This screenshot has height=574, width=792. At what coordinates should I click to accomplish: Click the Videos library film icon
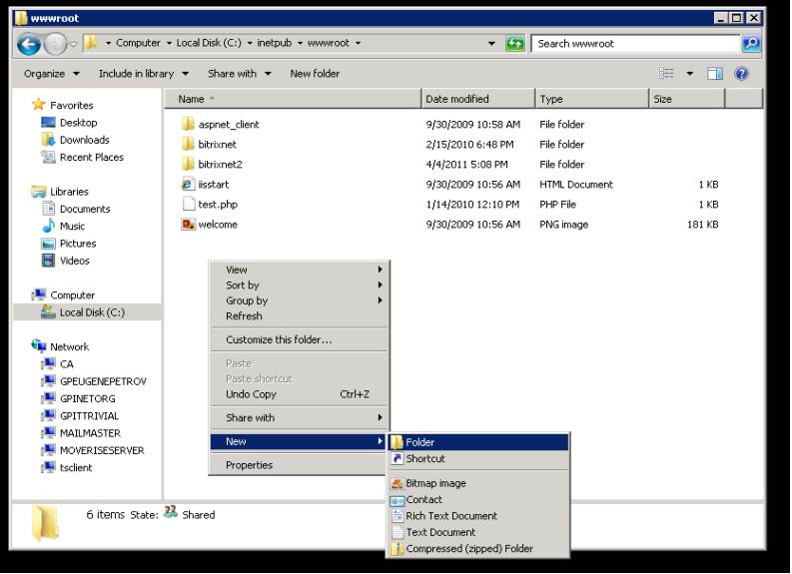pyautogui.click(x=49, y=261)
